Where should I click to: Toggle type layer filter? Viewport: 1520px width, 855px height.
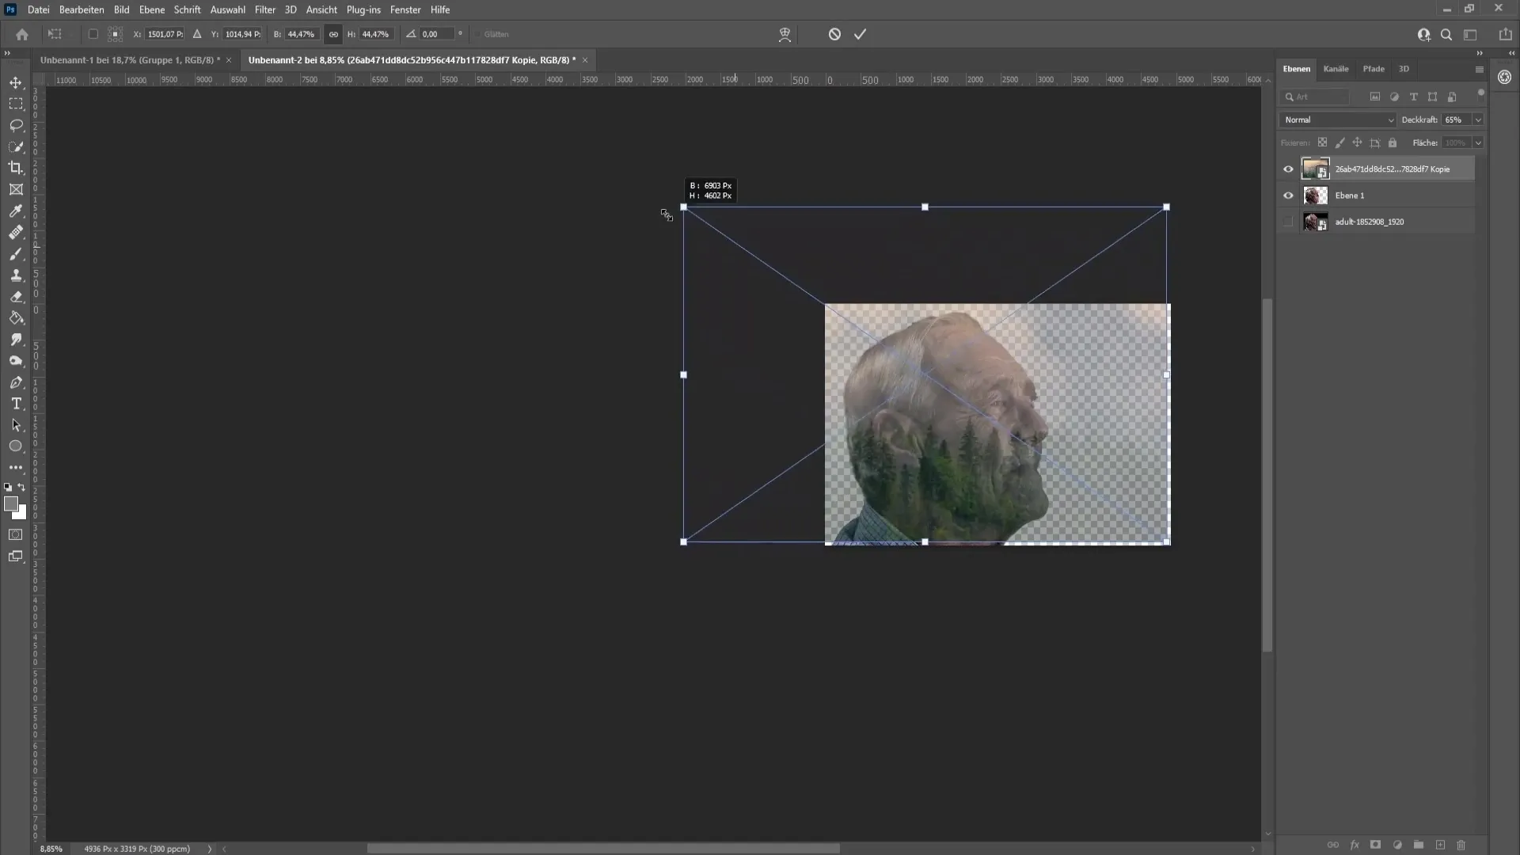pos(1413,97)
